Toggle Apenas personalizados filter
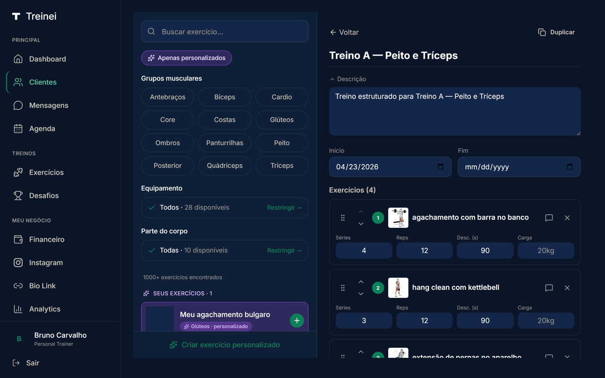The width and height of the screenshot is (605, 378). pyautogui.click(x=187, y=58)
